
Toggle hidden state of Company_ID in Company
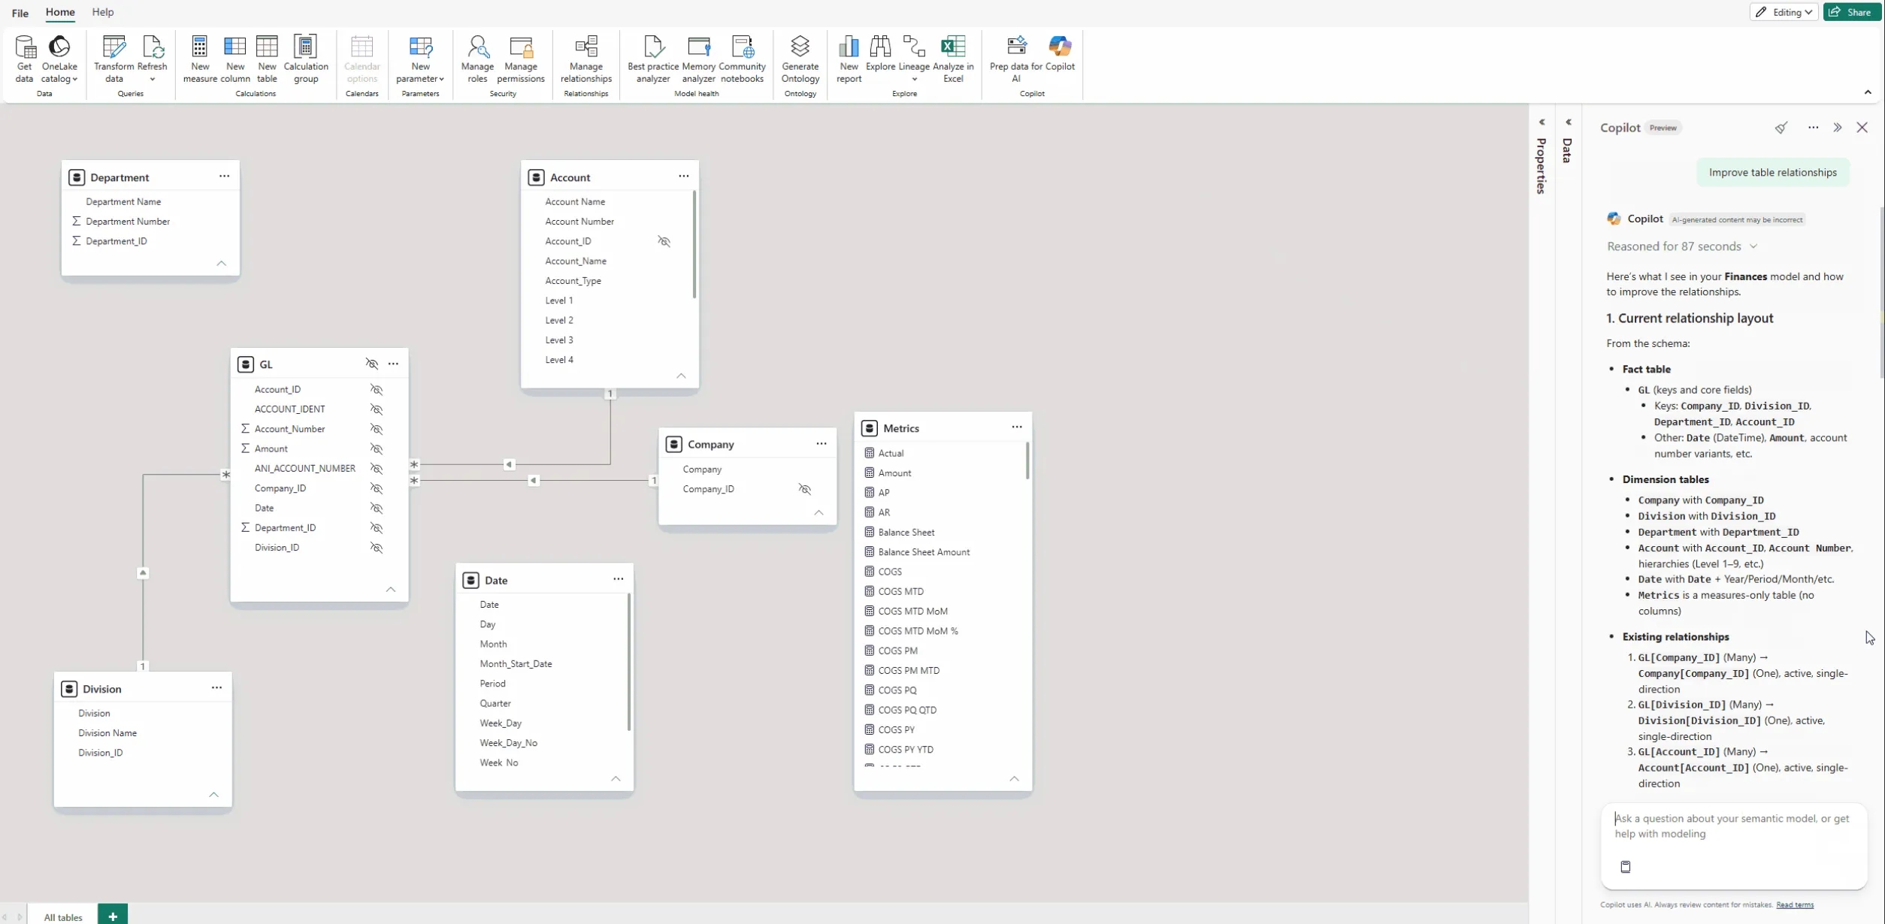tap(804, 489)
